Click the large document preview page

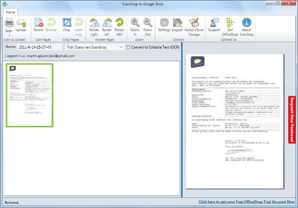[x=235, y=121]
